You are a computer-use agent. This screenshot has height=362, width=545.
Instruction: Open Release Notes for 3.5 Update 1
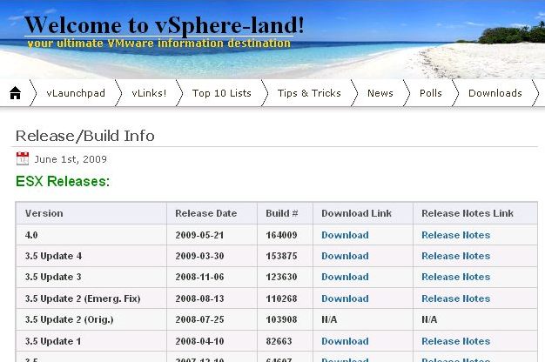click(x=456, y=341)
